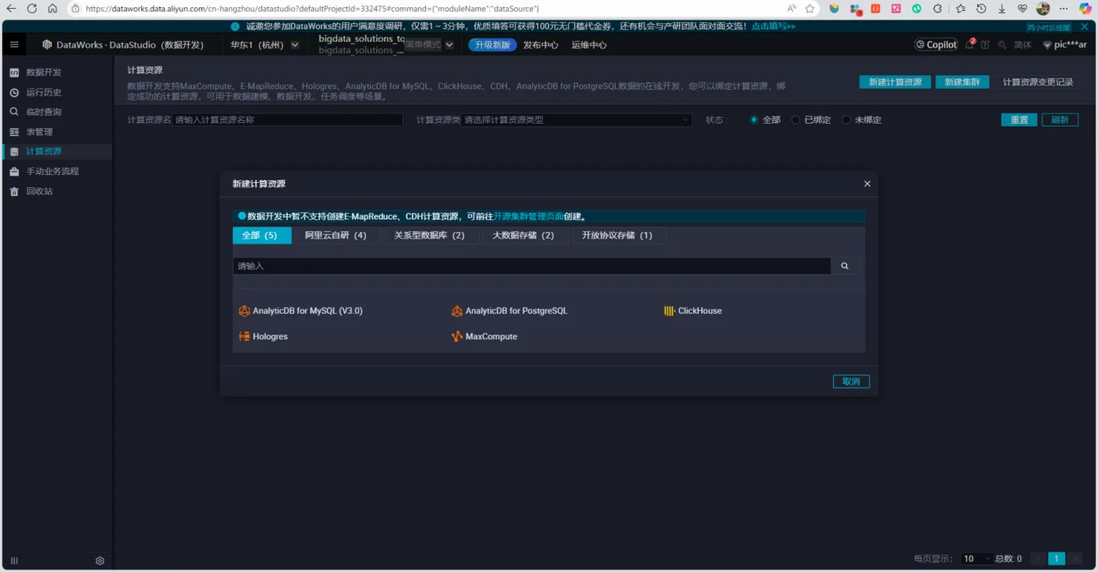Choose Hologres compute resource

click(x=264, y=336)
